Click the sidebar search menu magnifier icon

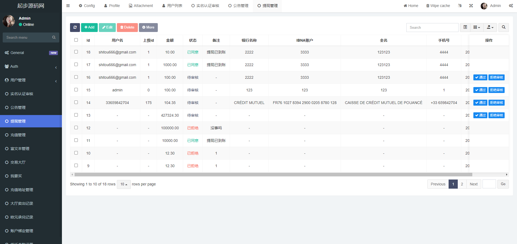coord(54,37)
